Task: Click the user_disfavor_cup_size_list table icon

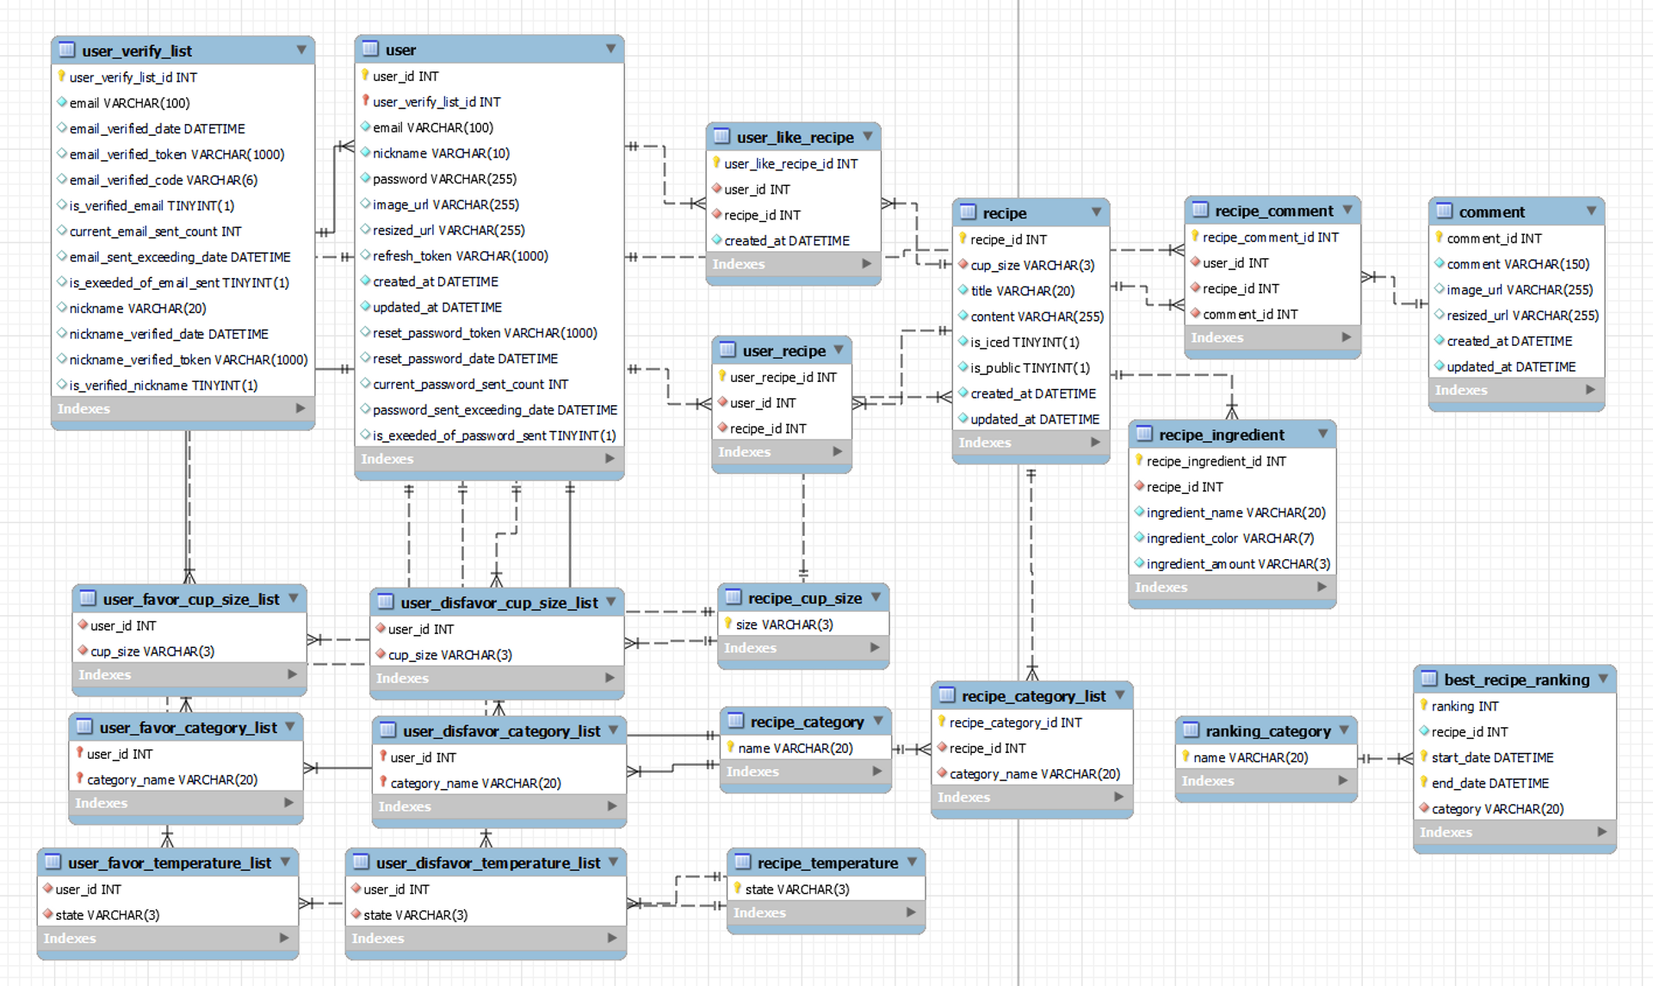Action: 386,601
